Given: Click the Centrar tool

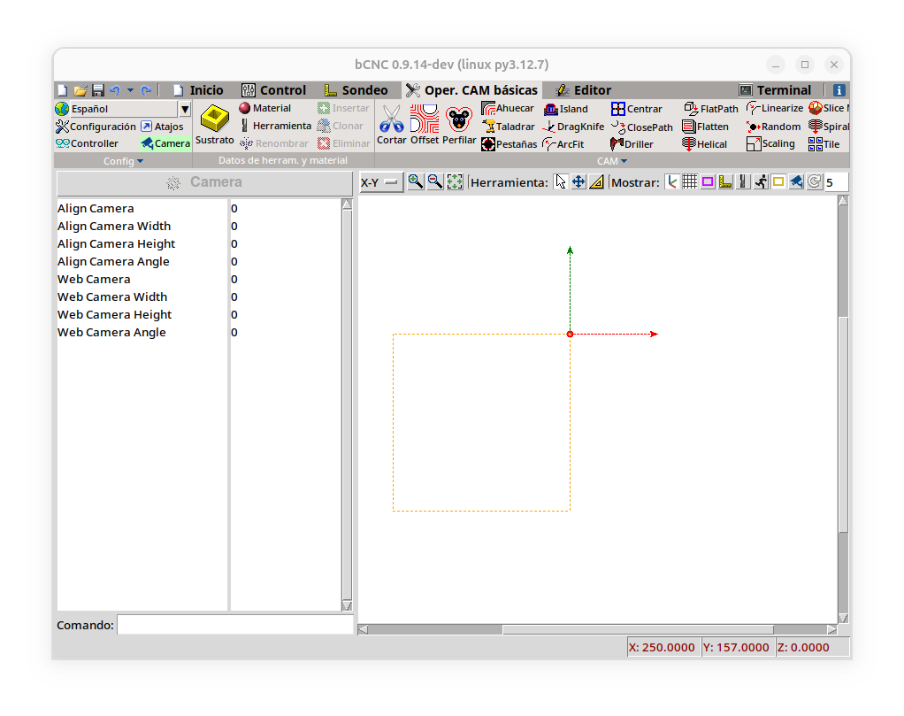Looking at the screenshot, I should point(637,109).
